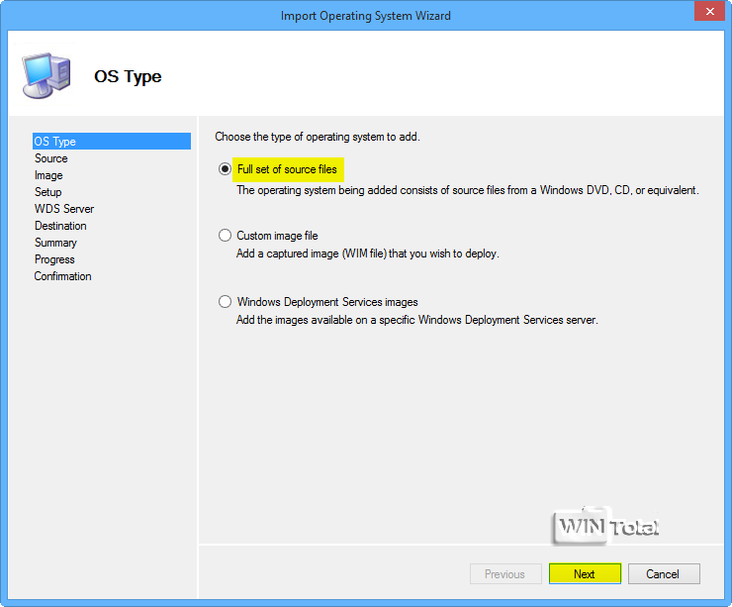Go to the Source step in sidebar

(51, 158)
